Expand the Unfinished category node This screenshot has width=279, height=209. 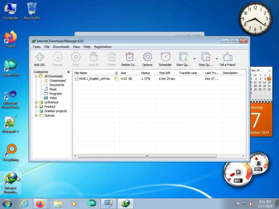tap(36, 102)
